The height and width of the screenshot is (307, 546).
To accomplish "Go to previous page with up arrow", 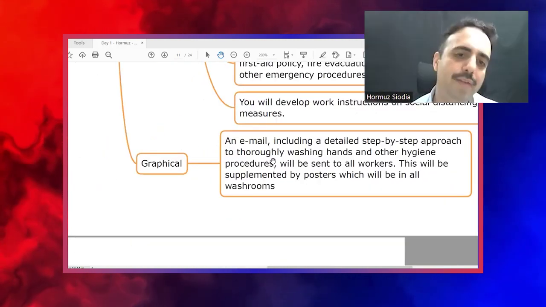I will click(151, 55).
